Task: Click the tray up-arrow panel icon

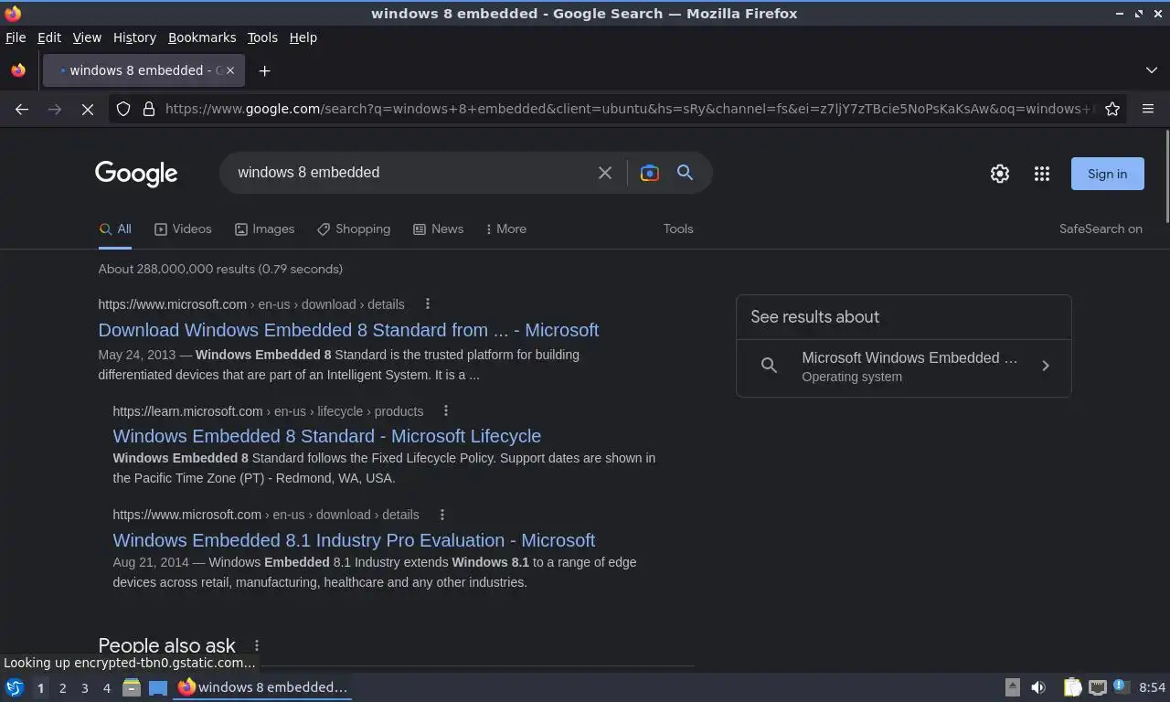Action: coord(1012,687)
